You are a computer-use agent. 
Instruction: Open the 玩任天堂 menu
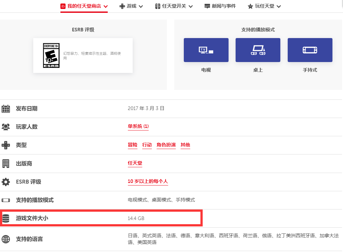[264, 6]
